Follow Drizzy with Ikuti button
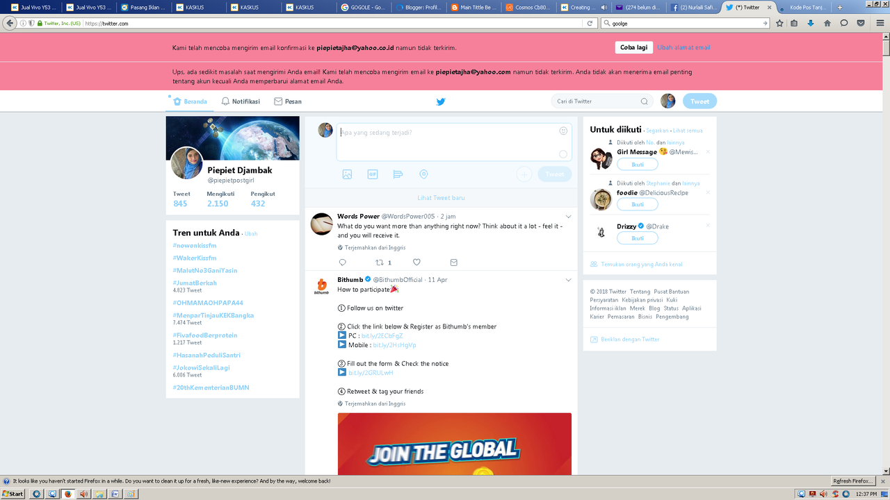The width and height of the screenshot is (890, 500). tap(638, 238)
